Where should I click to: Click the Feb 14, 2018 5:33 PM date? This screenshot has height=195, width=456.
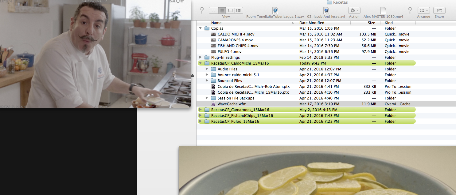tap(319, 57)
